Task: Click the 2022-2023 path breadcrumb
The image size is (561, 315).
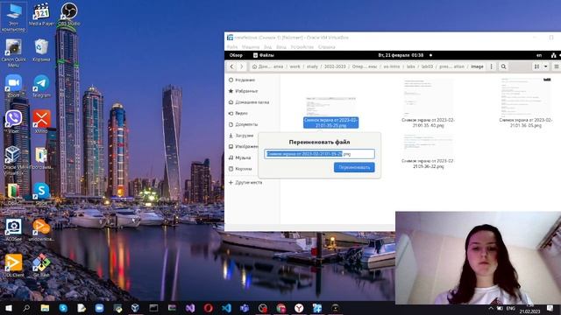Action: point(335,66)
